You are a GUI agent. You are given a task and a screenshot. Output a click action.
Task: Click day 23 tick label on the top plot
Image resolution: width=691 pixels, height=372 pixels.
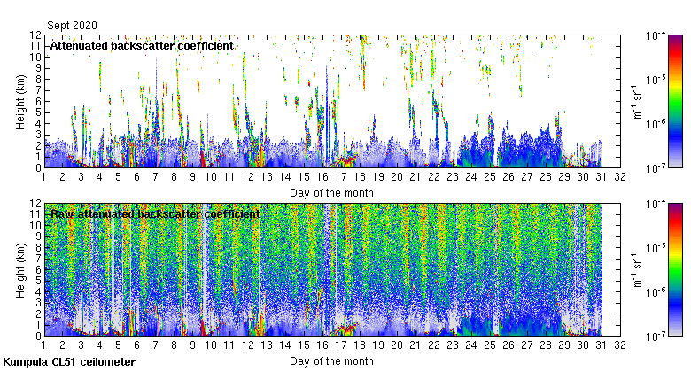point(453,177)
